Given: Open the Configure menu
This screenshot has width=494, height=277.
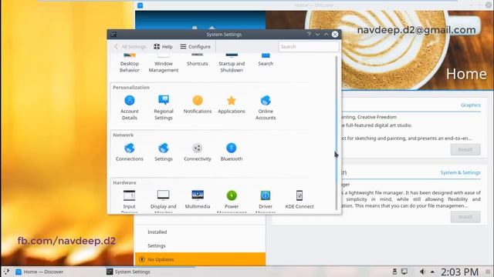Looking at the screenshot, I should point(195,46).
